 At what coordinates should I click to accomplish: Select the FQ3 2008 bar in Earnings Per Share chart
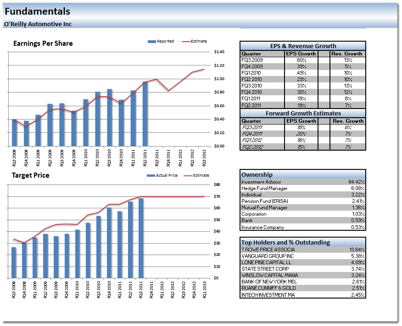14,133
